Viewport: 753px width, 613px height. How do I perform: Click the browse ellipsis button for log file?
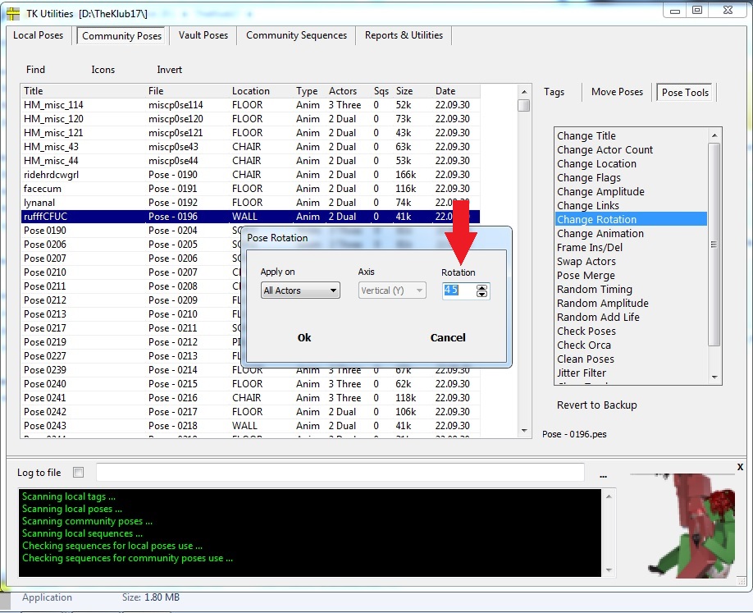tap(603, 475)
